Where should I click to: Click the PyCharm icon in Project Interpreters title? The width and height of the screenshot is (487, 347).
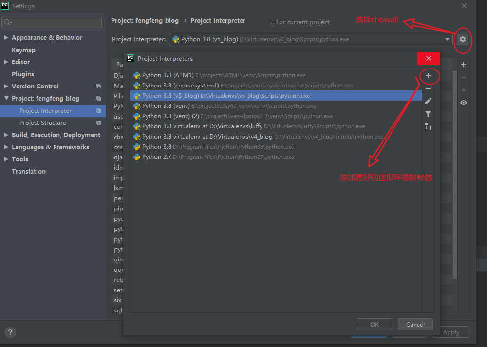(x=131, y=58)
